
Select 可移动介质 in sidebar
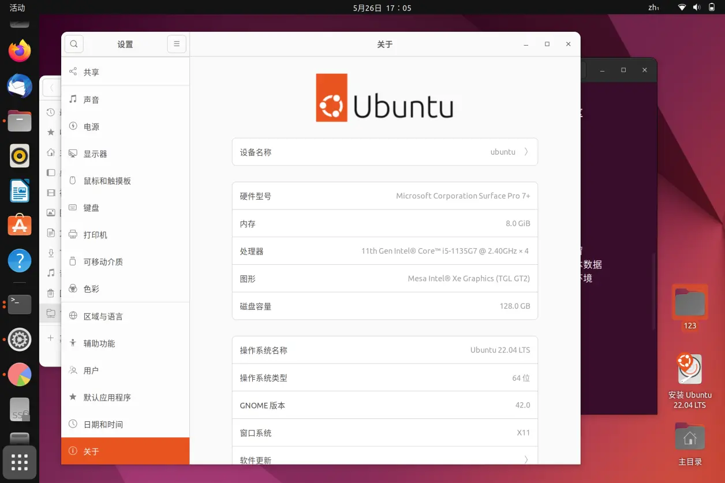coord(125,262)
